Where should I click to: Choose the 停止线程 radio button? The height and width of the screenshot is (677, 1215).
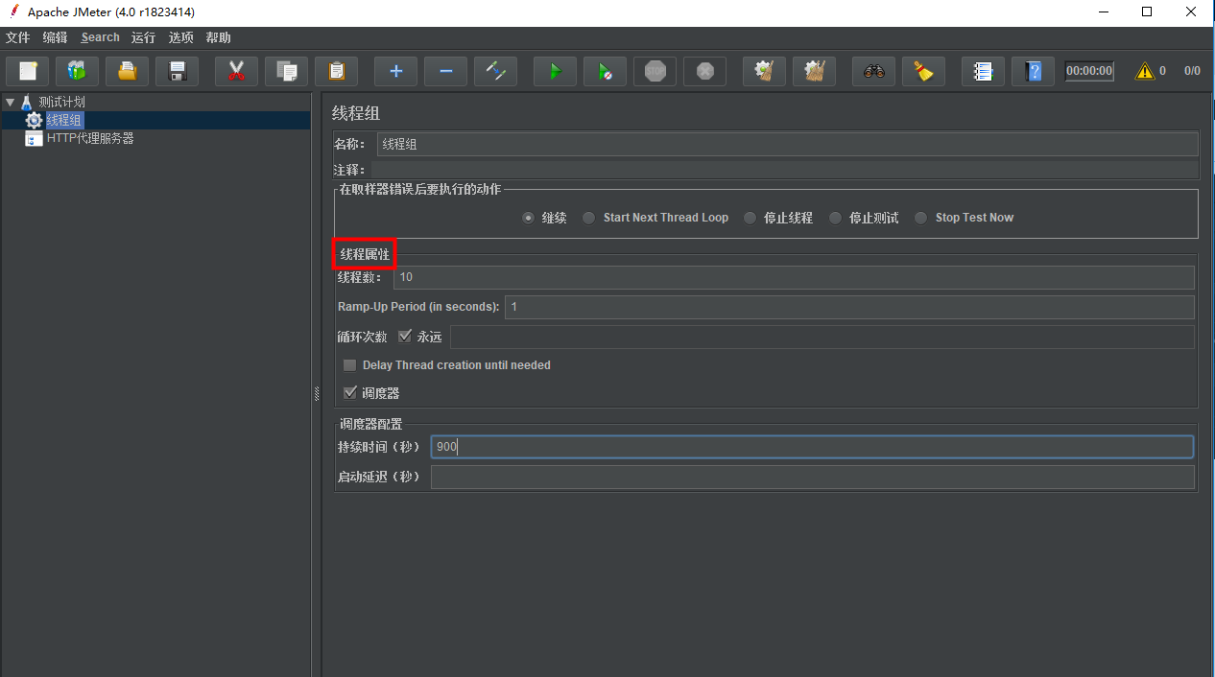(750, 218)
